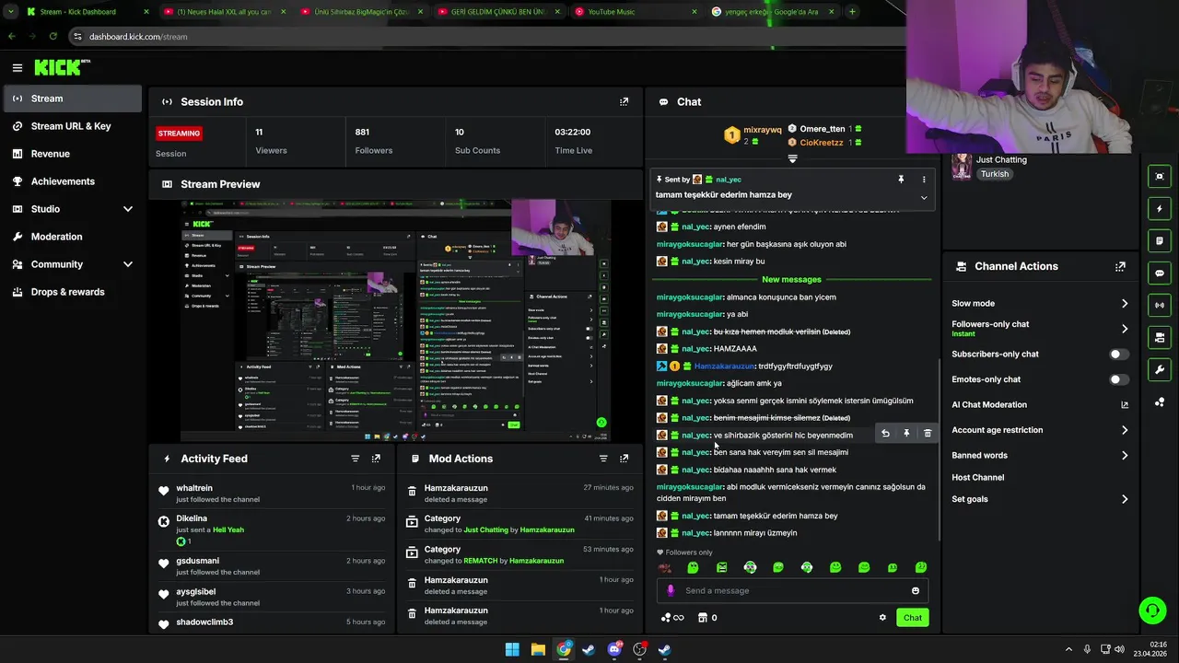Open Discord from taskbar
Viewport: 1179px width, 663px height.
pyautogui.click(x=614, y=649)
